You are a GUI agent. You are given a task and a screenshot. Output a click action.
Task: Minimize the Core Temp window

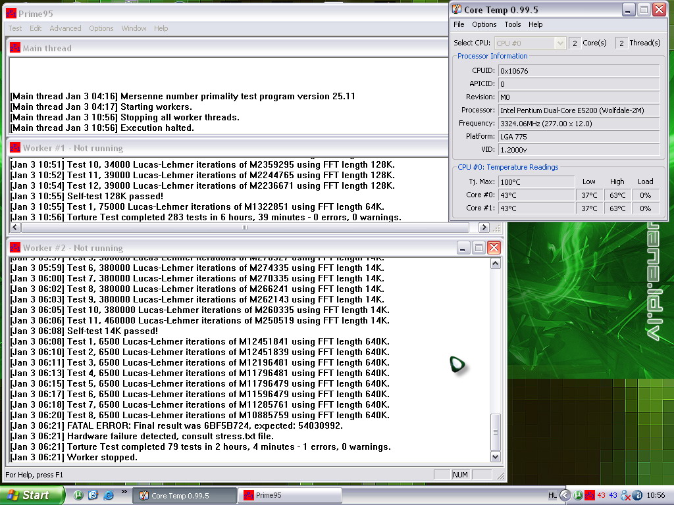point(628,9)
